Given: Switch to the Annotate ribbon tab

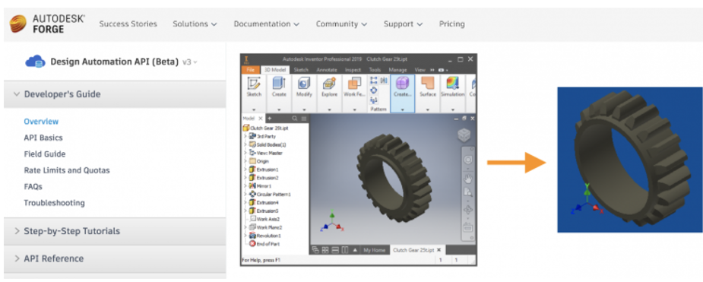Looking at the screenshot, I should coord(326,70).
